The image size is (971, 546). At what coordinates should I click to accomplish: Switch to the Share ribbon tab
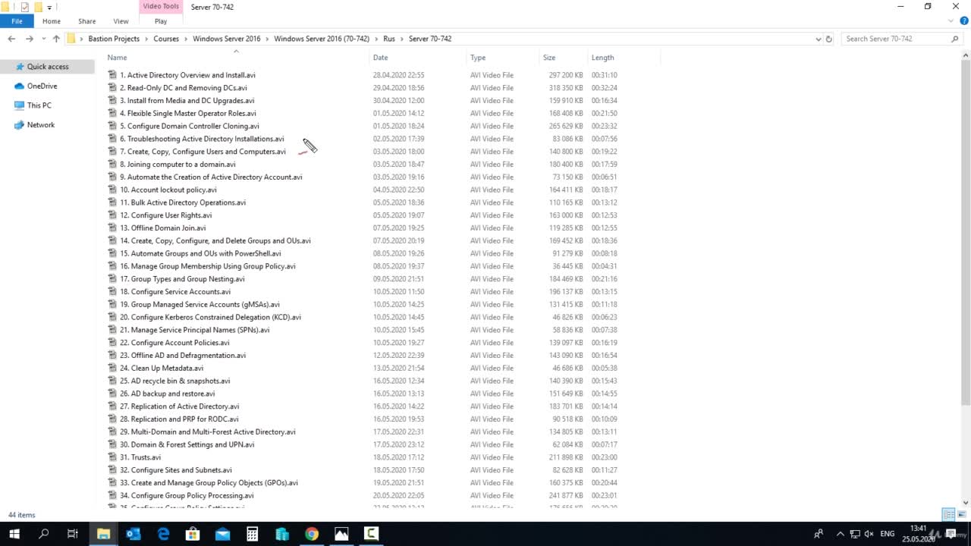click(x=87, y=21)
